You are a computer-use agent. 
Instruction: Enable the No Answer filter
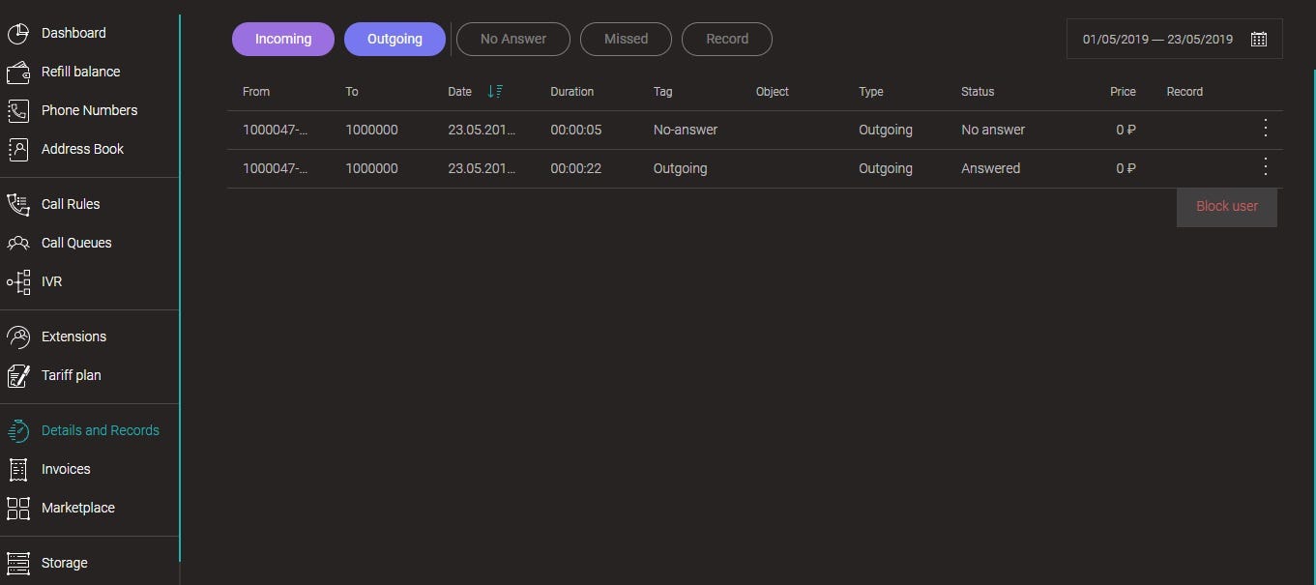coord(513,39)
